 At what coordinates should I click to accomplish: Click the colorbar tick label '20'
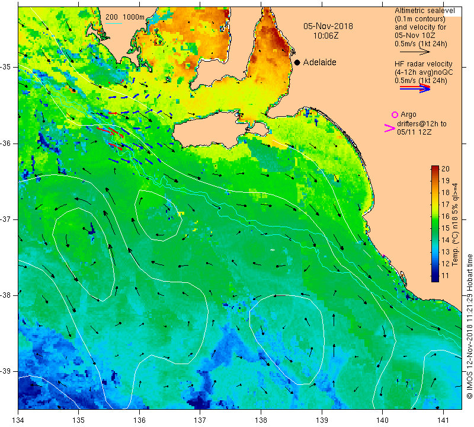coord(446,168)
